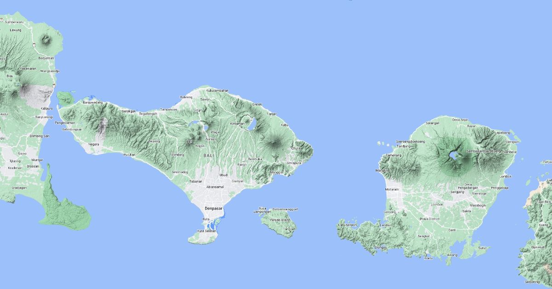
Task: Click the Kubu label on east Bali
Action: [x=284, y=125]
